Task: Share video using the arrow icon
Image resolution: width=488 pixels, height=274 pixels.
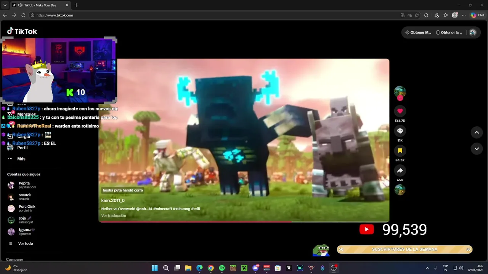Action: [x=400, y=170]
